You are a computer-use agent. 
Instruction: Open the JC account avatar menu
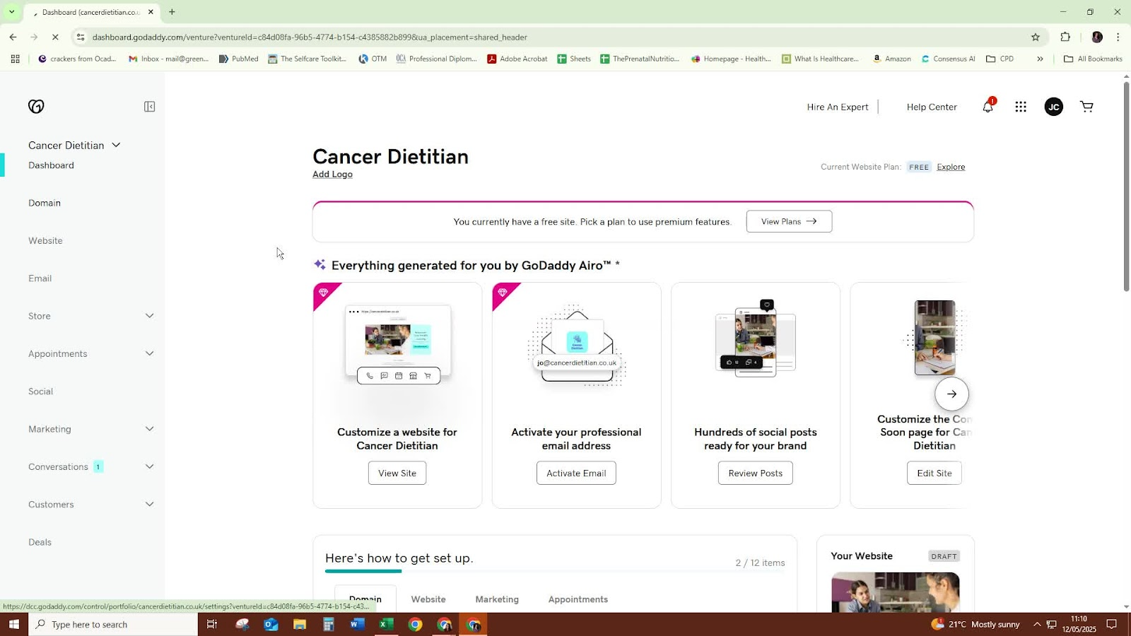(x=1053, y=107)
